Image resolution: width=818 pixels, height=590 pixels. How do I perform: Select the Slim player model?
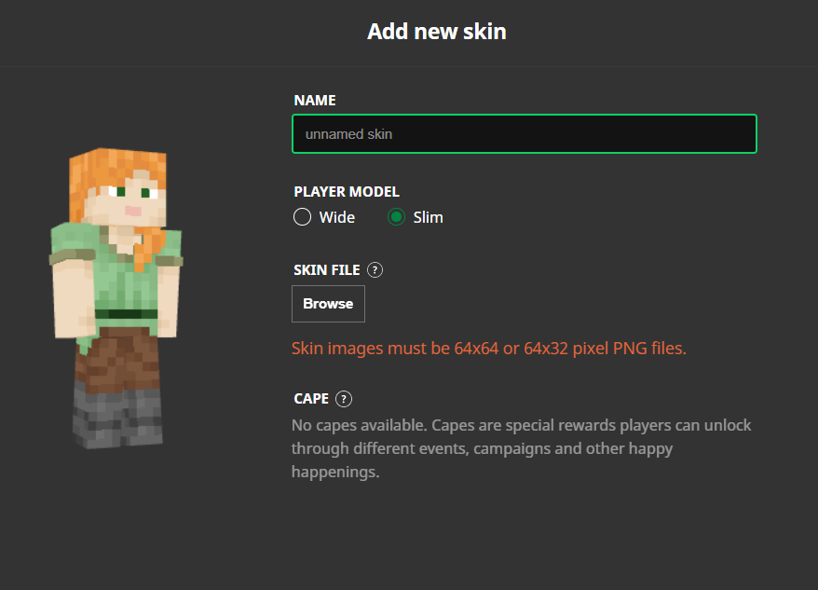397,216
